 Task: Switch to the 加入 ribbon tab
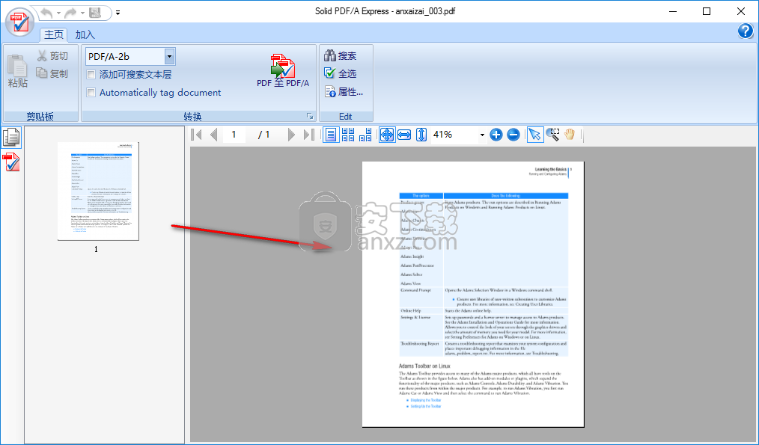pos(85,34)
